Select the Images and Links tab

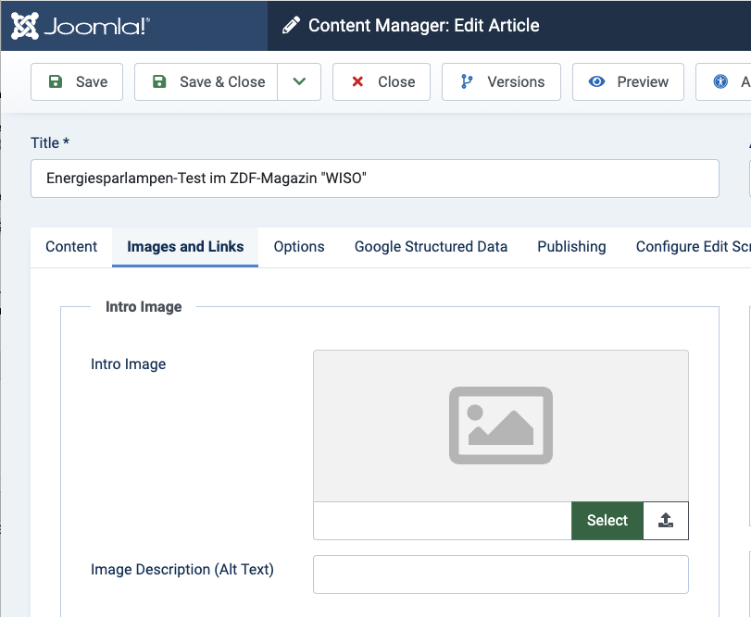point(185,246)
